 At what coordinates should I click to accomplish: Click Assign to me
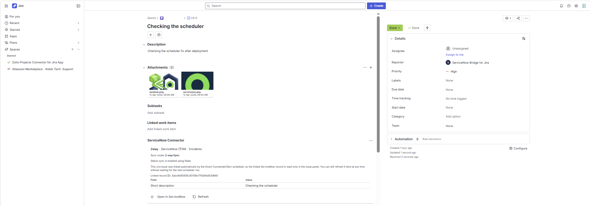coord(454,55)
